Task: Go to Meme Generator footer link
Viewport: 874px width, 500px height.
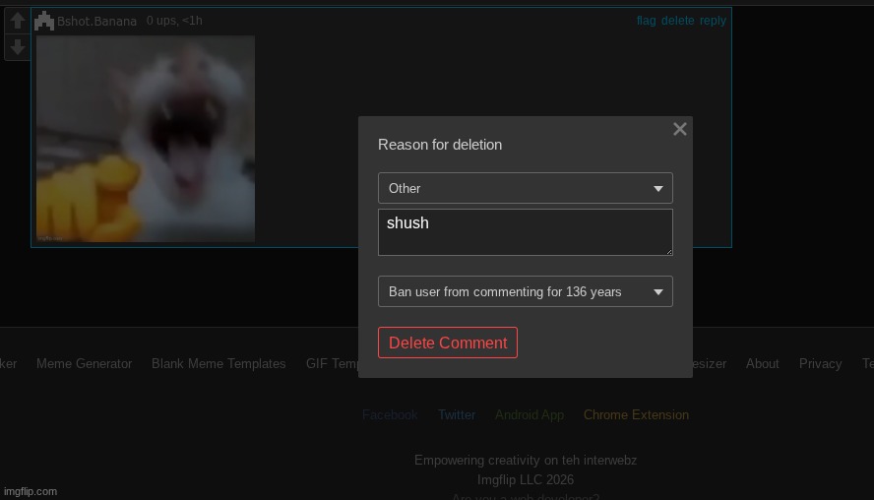Action: 84,363
